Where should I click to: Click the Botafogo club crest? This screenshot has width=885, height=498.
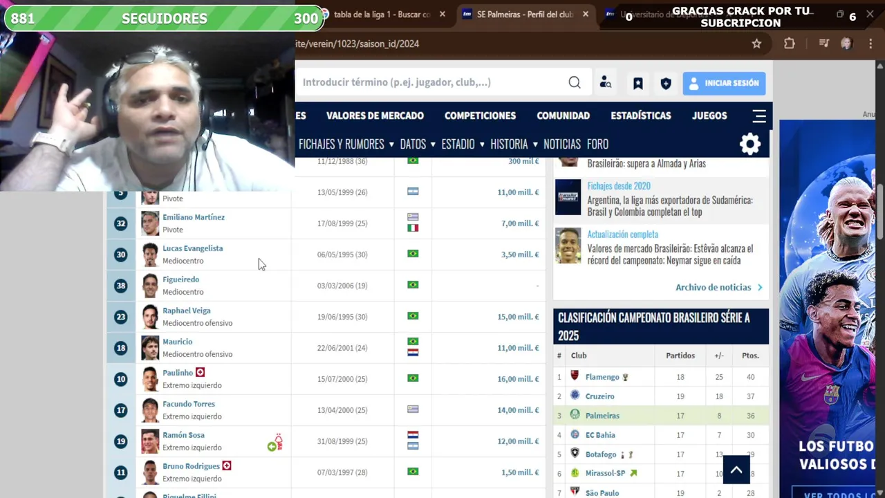575,454
